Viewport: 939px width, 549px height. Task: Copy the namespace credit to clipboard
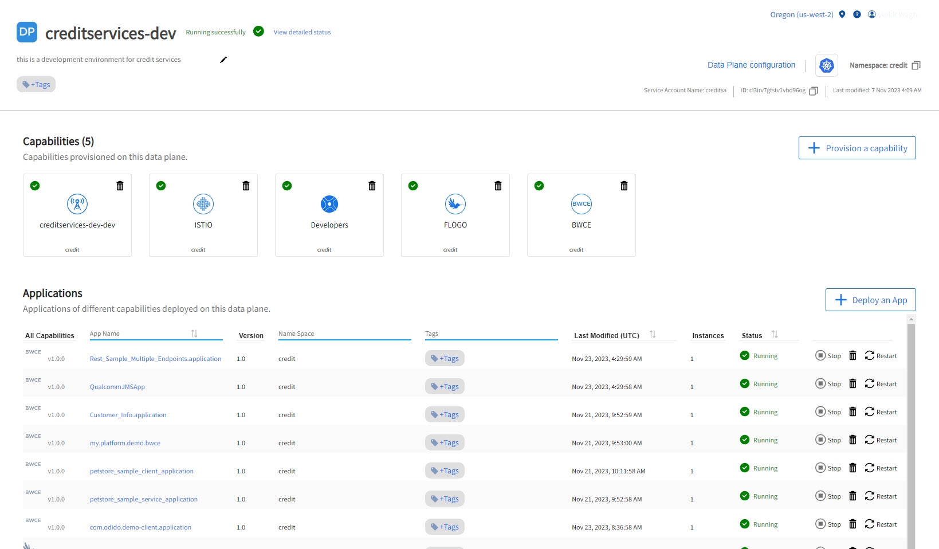[x=916, y=65]
